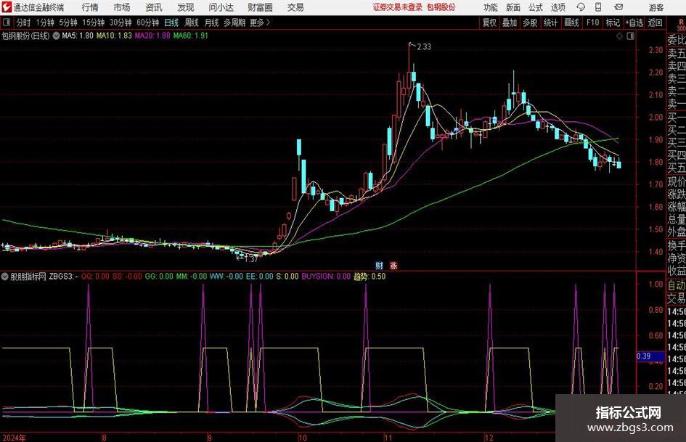Click the 返回 back button

[655, 22]
